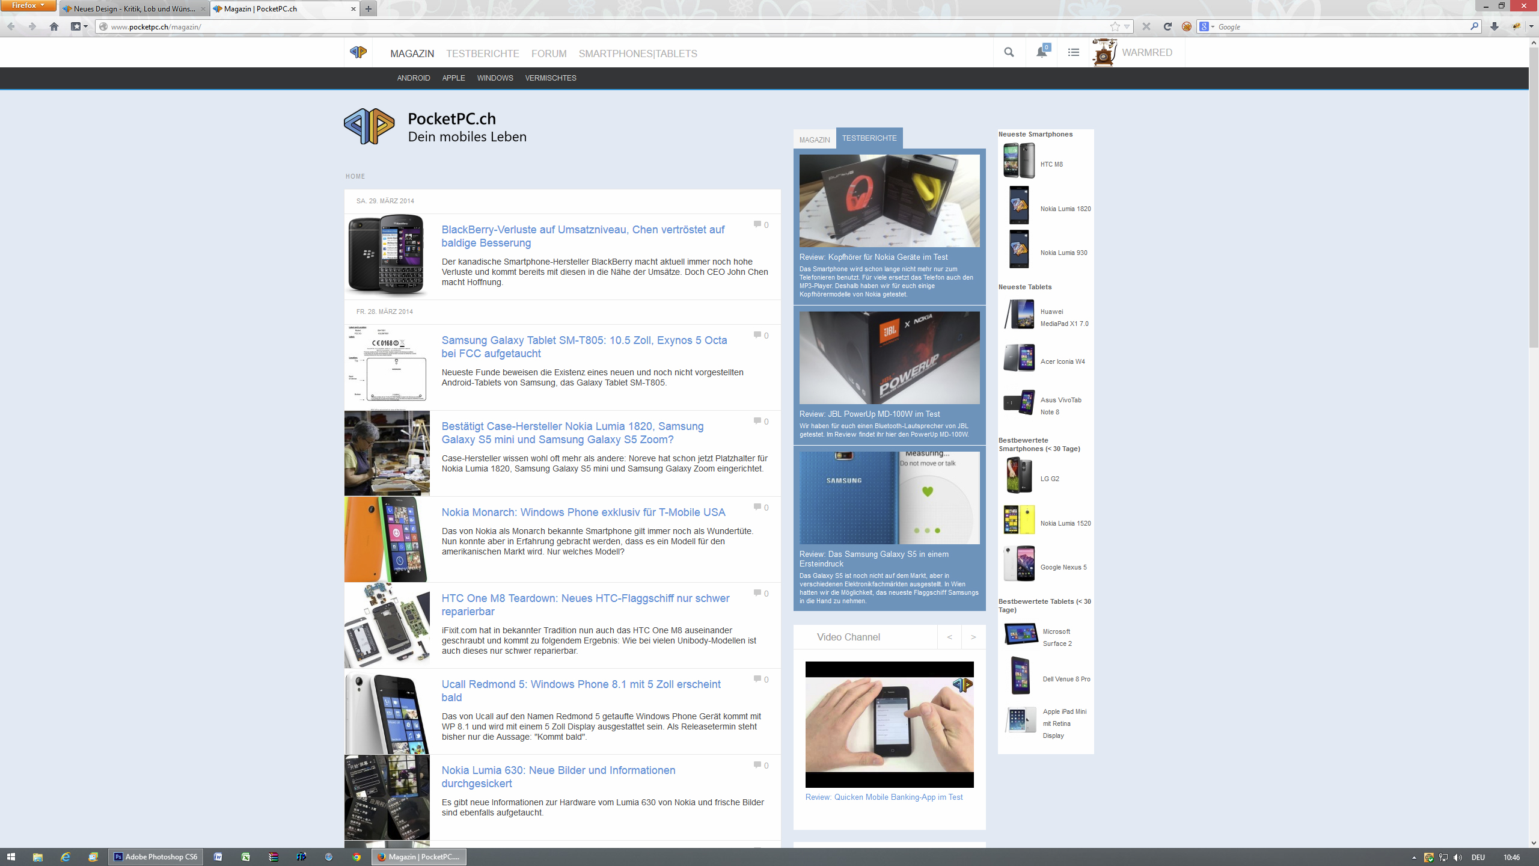Image resolution: width=1539 pixels, height=866 pixels.
Task: Open the FORUM nav item
Action: pyautogui.click(x=549, y=54)
